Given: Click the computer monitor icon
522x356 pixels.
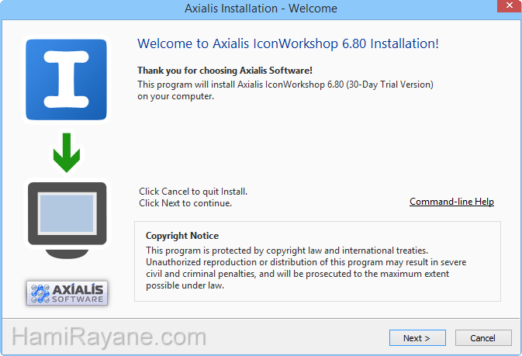Looking at the screenshot, I should 67,219.
